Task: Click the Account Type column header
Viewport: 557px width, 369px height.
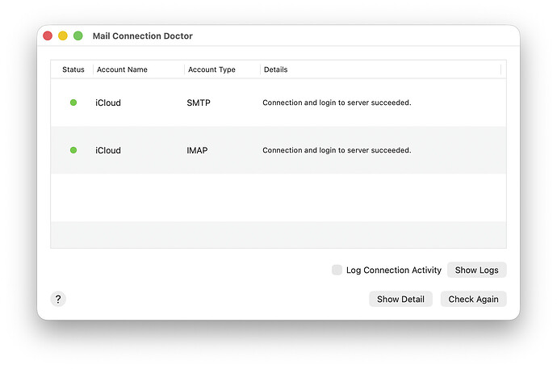Action: coord(211,69)
